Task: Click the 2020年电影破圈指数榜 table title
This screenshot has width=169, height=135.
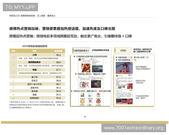Action: 35,46
